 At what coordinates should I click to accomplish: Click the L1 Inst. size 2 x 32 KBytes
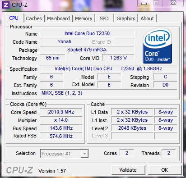132,120
